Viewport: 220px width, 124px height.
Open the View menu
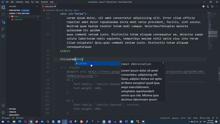click(x=27, y=2)
